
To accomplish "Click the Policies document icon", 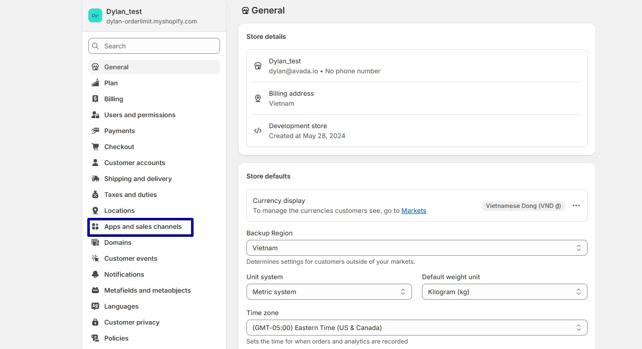I will (x=95, y=338).
